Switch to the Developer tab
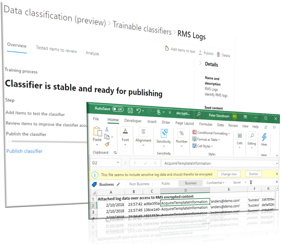This screenshot has height=244, width=281. point(133,121)
